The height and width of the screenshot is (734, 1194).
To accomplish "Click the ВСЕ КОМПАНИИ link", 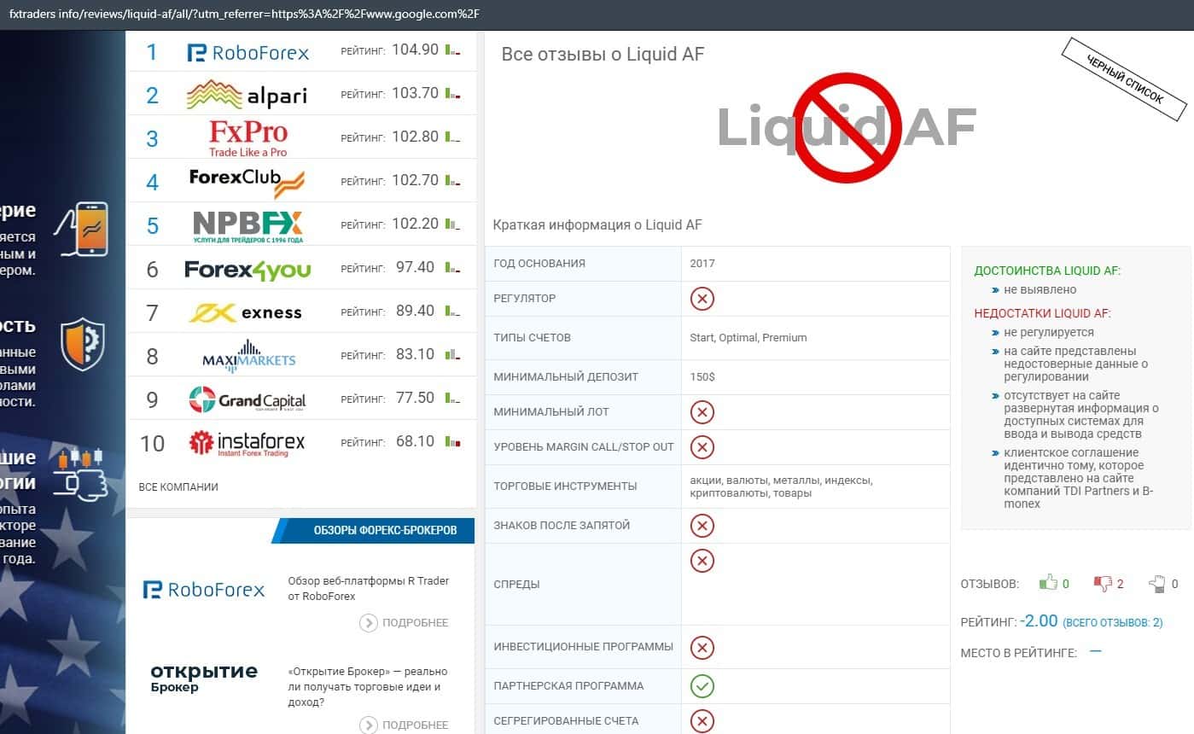I will point(178,487).
